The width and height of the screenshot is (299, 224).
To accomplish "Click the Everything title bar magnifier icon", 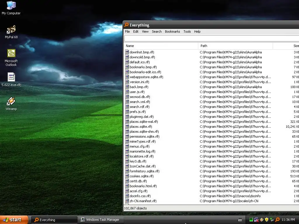I will (x=126, y=25).
